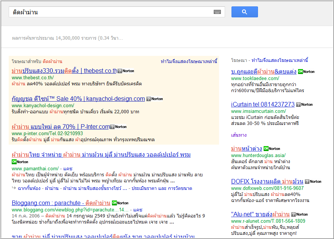Click Norton badge beside iCurtain tel headline
The image size is (334, 239).
[x=304, y=105]
